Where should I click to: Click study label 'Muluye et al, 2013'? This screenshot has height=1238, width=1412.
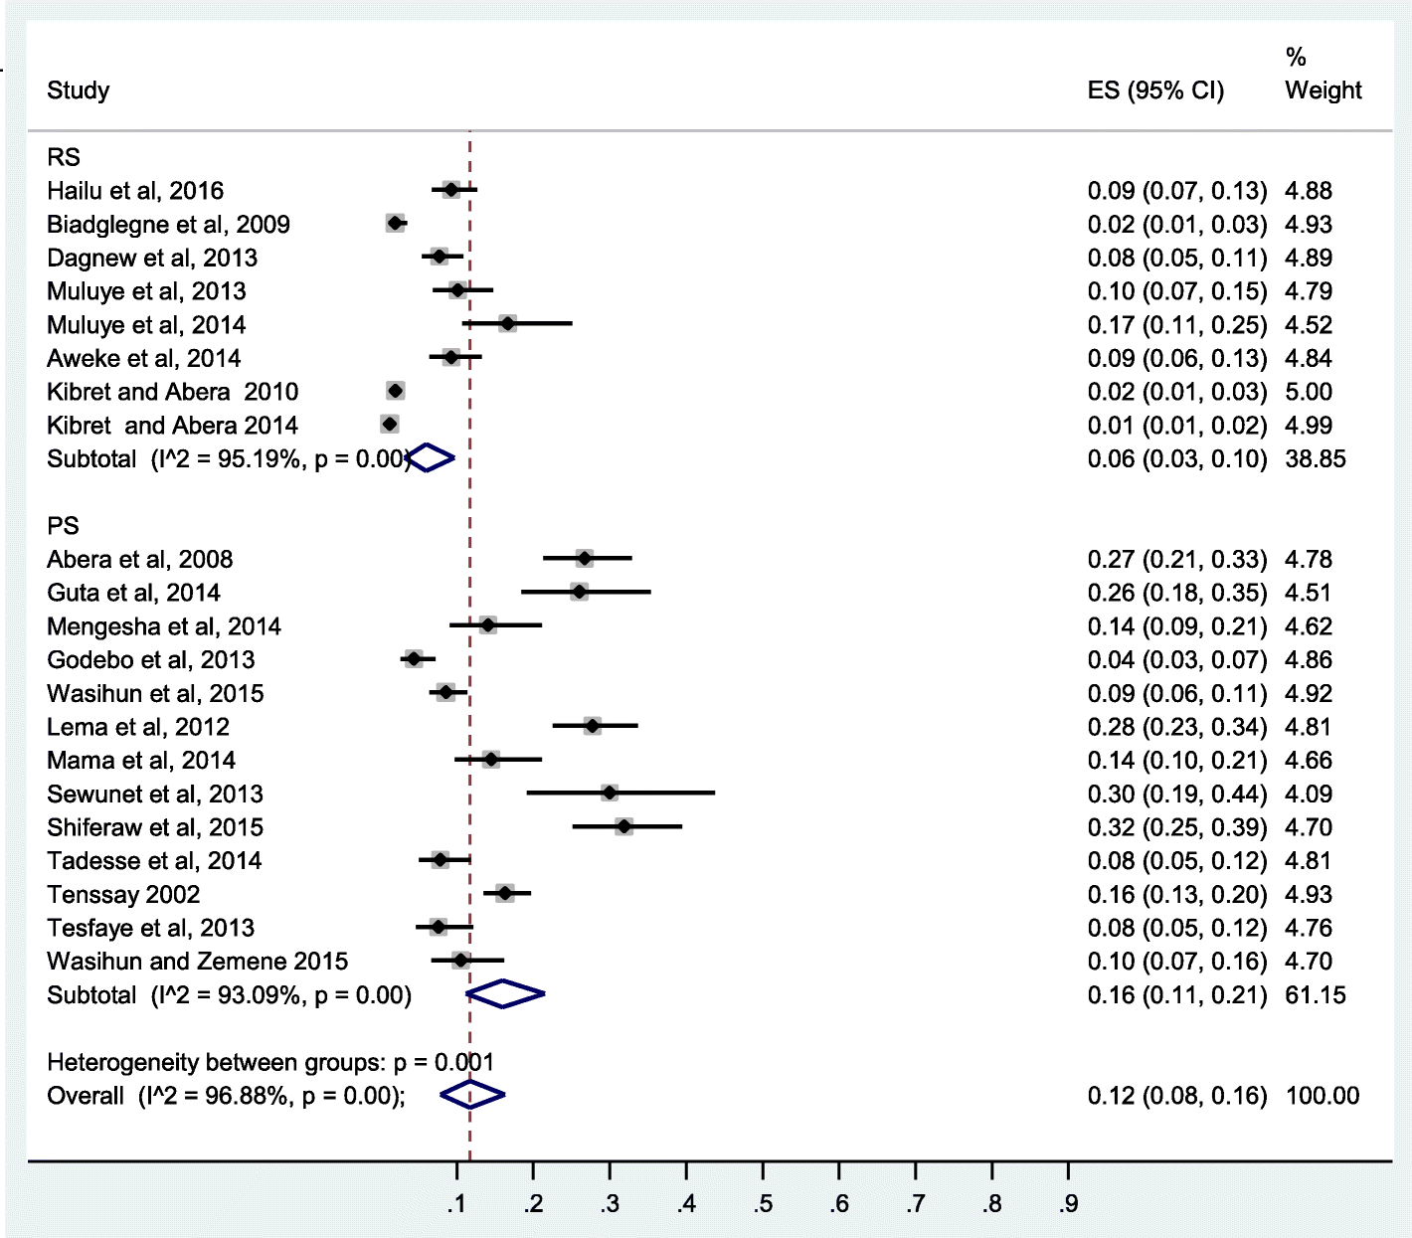pyautogui.click(x=146, y=291)
